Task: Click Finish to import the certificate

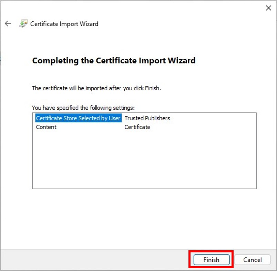Action: [211, 260]
